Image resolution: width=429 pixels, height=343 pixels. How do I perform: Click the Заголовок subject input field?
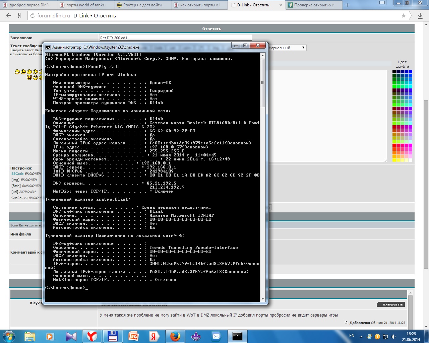[176, 38]
